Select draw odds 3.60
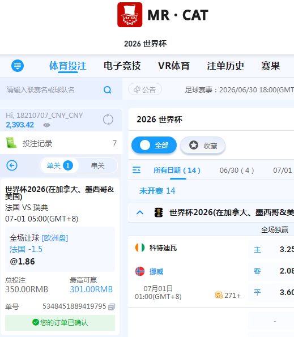Image resolution: width=294 pixels, height=337 pixels. [x=271, y=292]
